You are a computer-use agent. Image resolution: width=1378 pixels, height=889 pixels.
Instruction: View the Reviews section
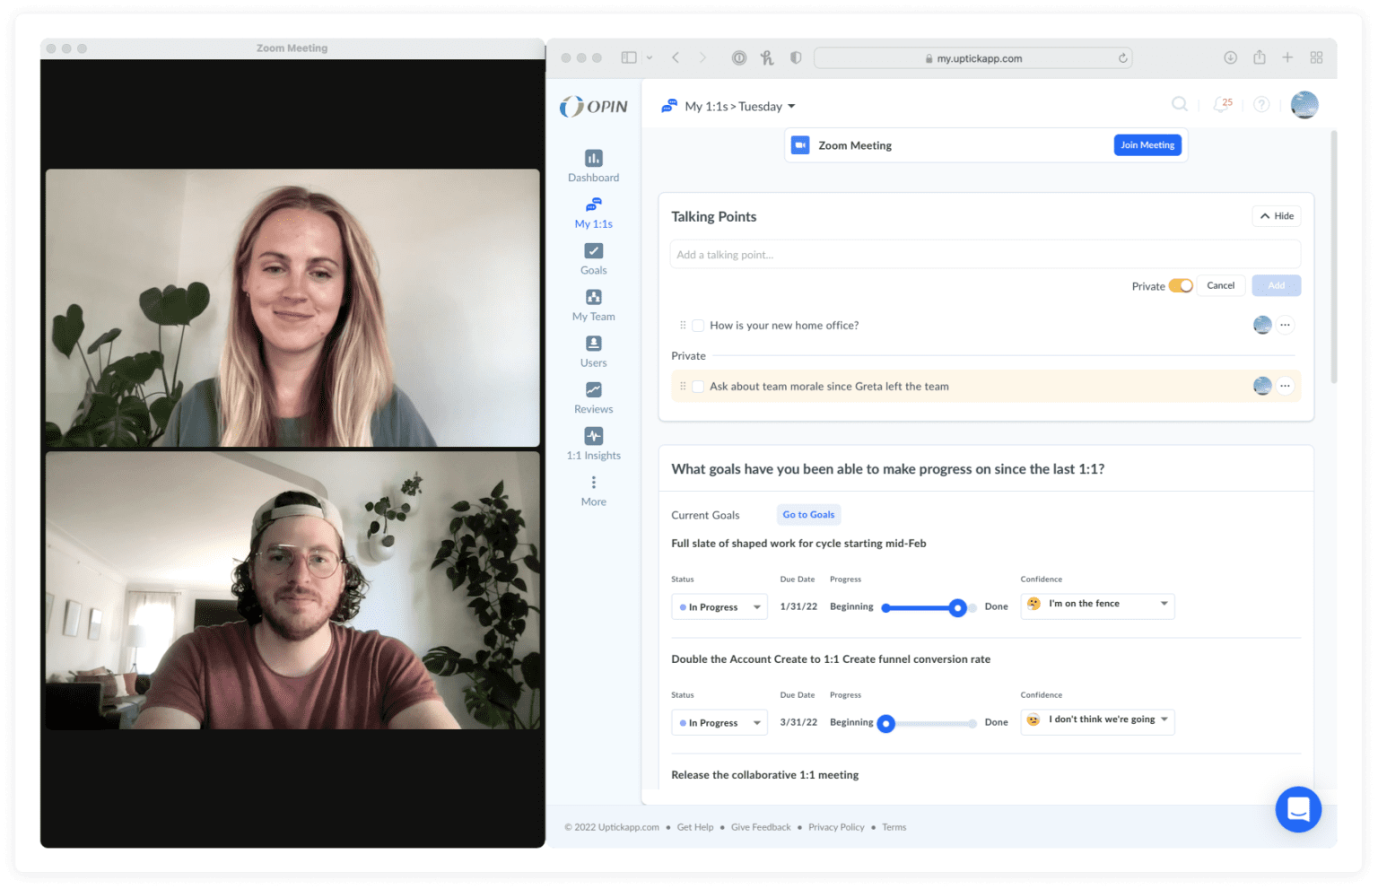[593, 397]
